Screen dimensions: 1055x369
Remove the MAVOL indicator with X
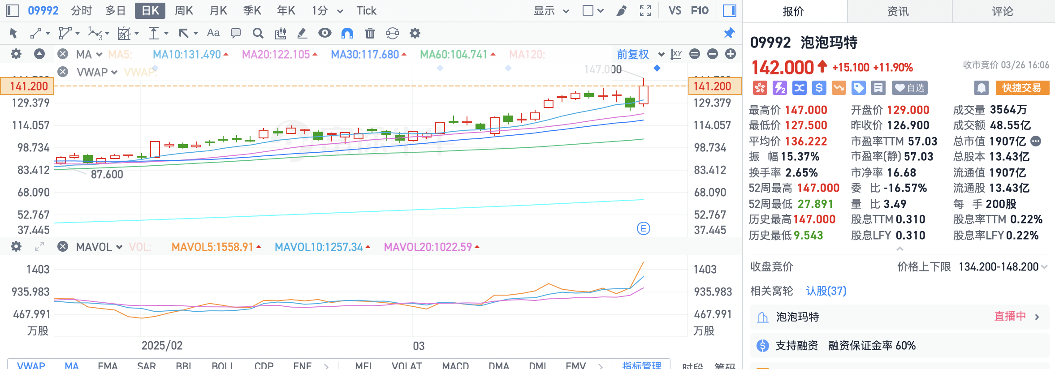coord(63,247)
